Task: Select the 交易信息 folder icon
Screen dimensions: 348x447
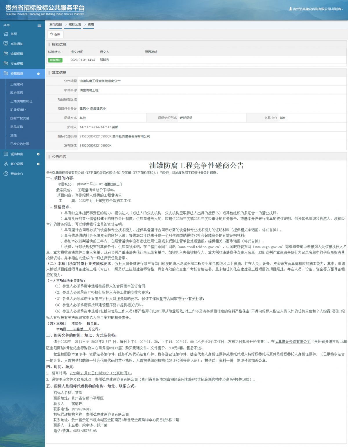Action: [6, 74]
